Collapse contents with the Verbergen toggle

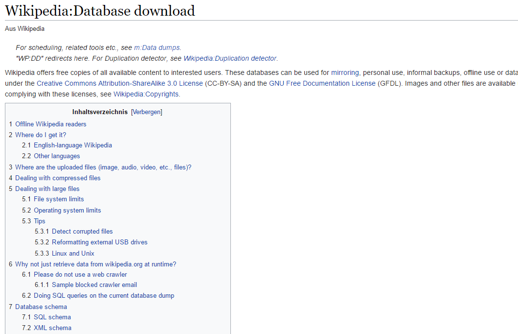(147, 112)
